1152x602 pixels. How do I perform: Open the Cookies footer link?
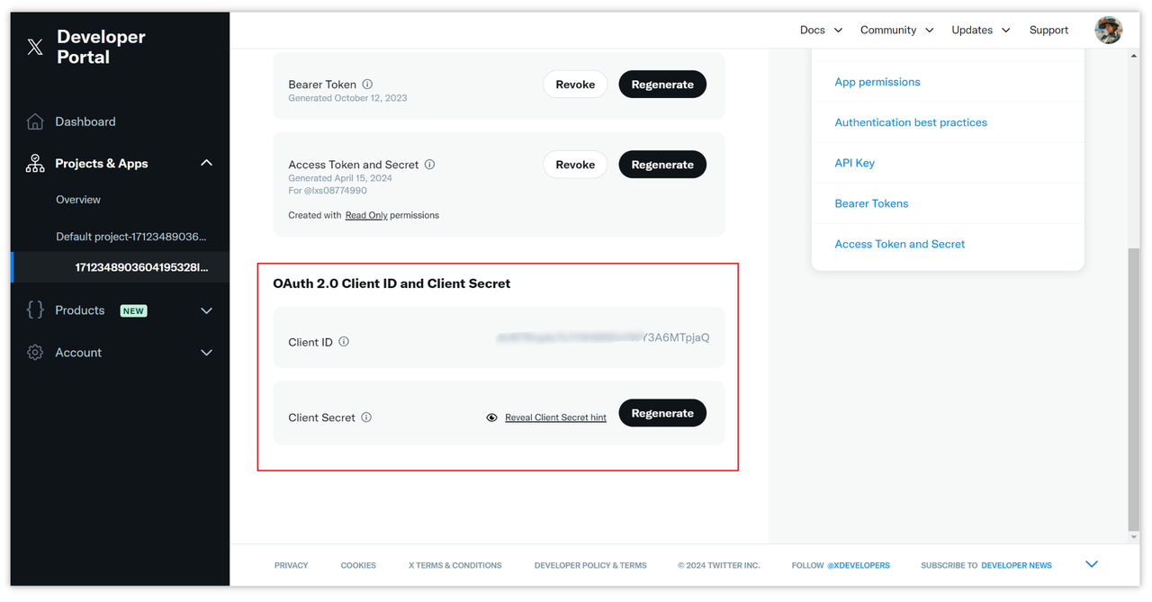tap(358, 565)
